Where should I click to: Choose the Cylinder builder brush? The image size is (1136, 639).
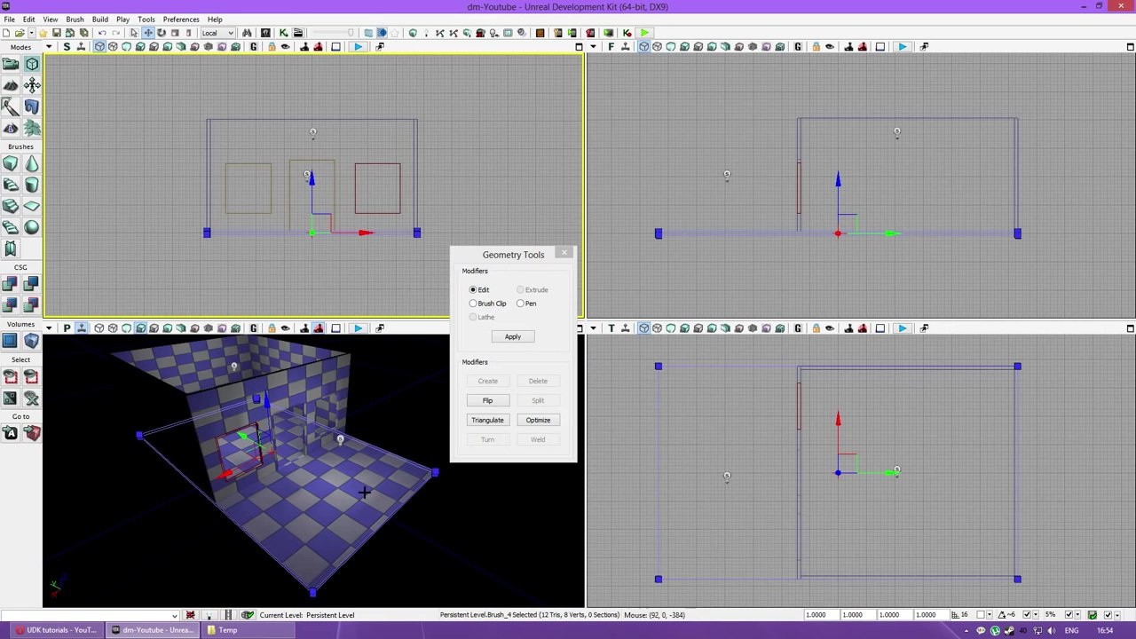click(32, 185)
